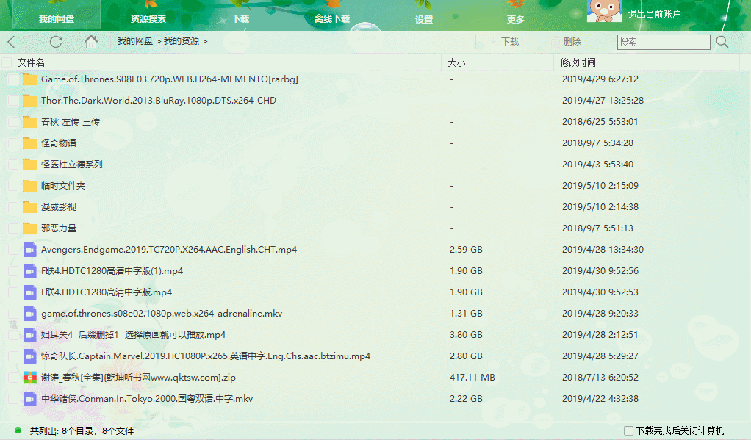Screen dimensions: 751x440
Task: Tick checkbox for Avengers.Endgame mp4 file
Action: click(13, 250)
